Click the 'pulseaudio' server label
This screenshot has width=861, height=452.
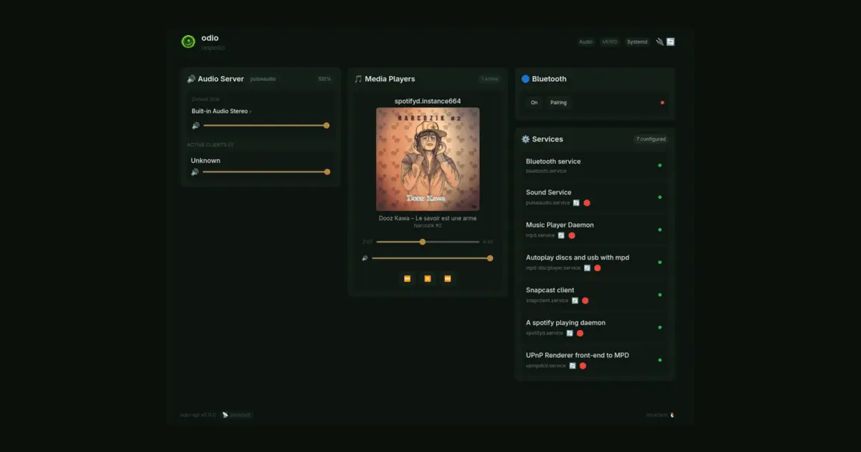point(263,79)
